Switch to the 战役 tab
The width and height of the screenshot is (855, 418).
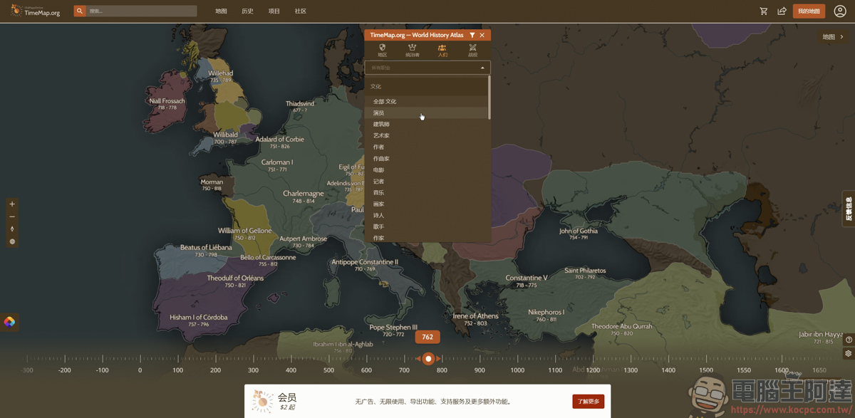click(x=472, y=51)
